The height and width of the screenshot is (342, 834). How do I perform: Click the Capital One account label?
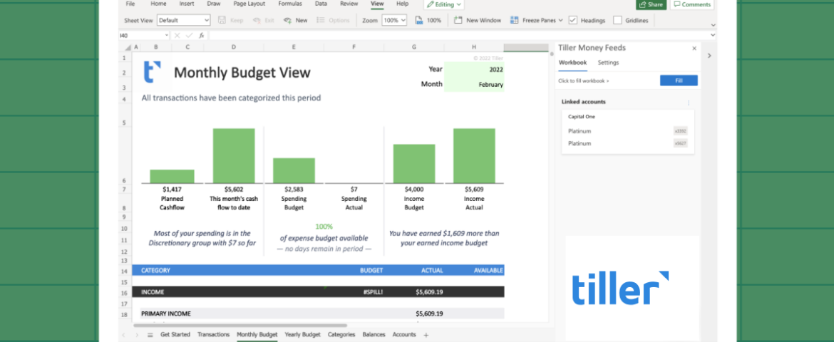[x=582, y=116]
